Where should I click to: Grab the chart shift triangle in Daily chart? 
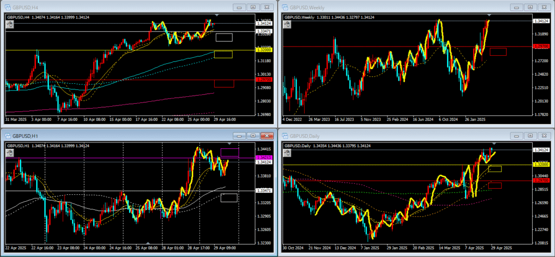494,144
